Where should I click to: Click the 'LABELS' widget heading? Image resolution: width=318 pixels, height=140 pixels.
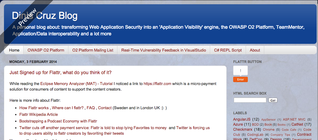click(240, 113)
